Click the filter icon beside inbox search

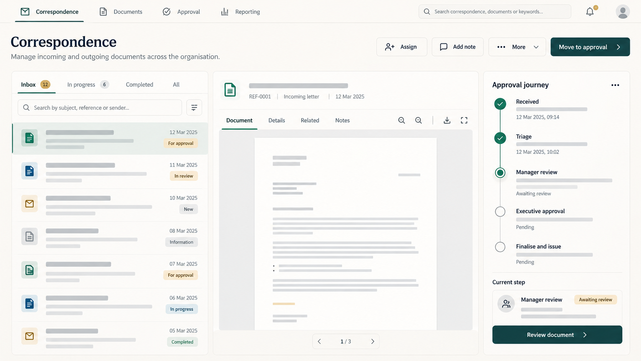[x=194, y=107]
